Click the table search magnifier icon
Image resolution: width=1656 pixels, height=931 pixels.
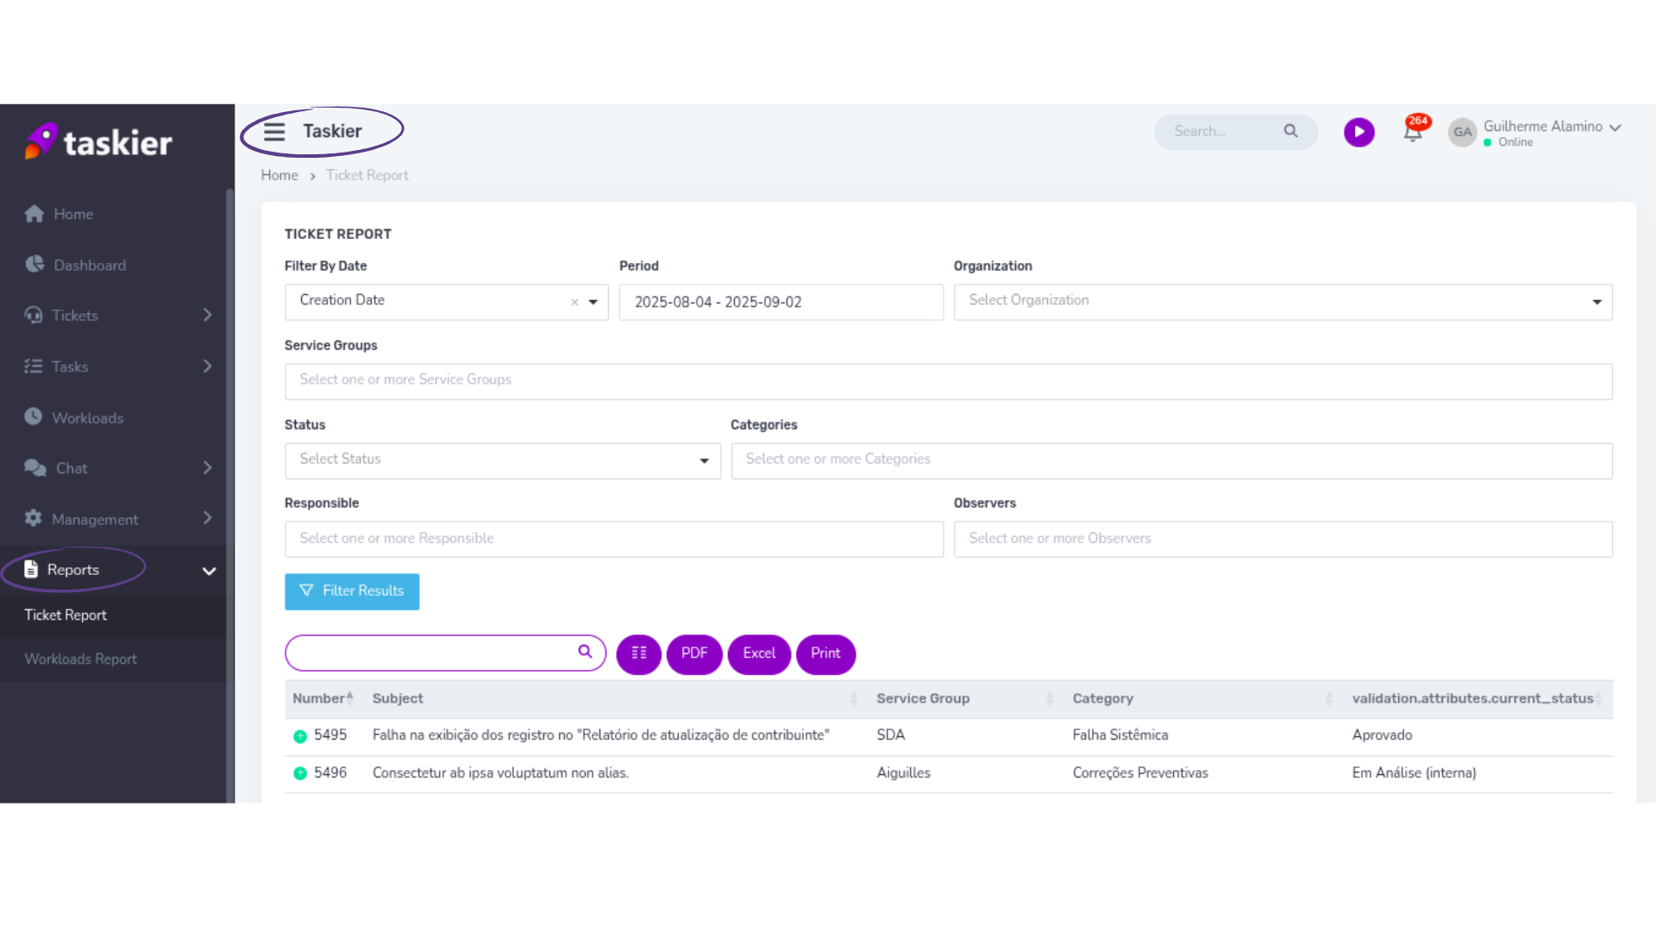[x=585, y=652]
